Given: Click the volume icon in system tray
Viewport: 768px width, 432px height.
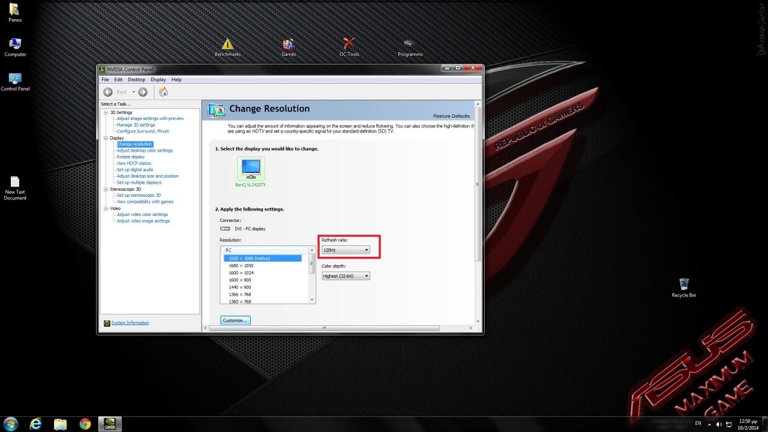Looking at the screenshot, I should click(719, 424).
